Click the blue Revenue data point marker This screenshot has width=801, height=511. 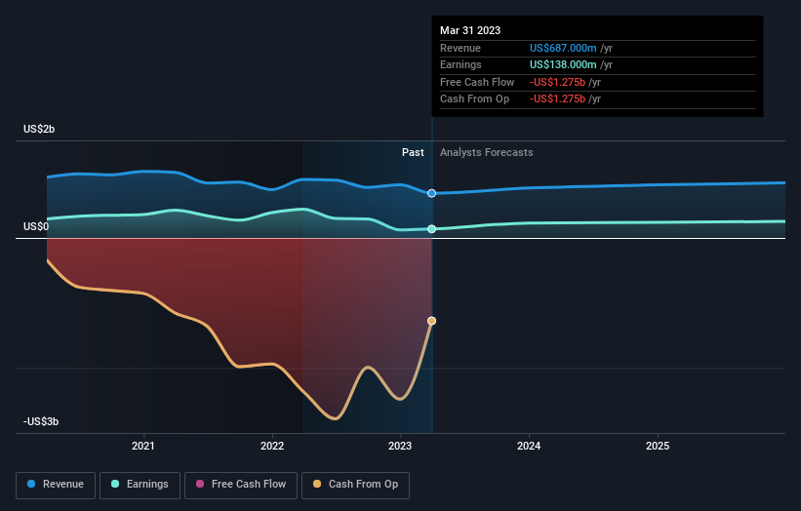[x=431, y=193]
